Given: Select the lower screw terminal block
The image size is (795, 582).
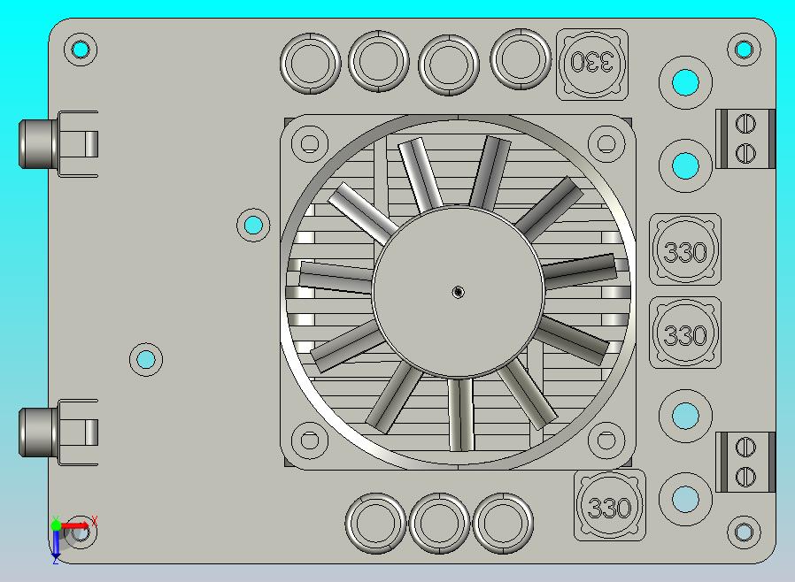Looking at the screenshot, I should click(745, 462).
